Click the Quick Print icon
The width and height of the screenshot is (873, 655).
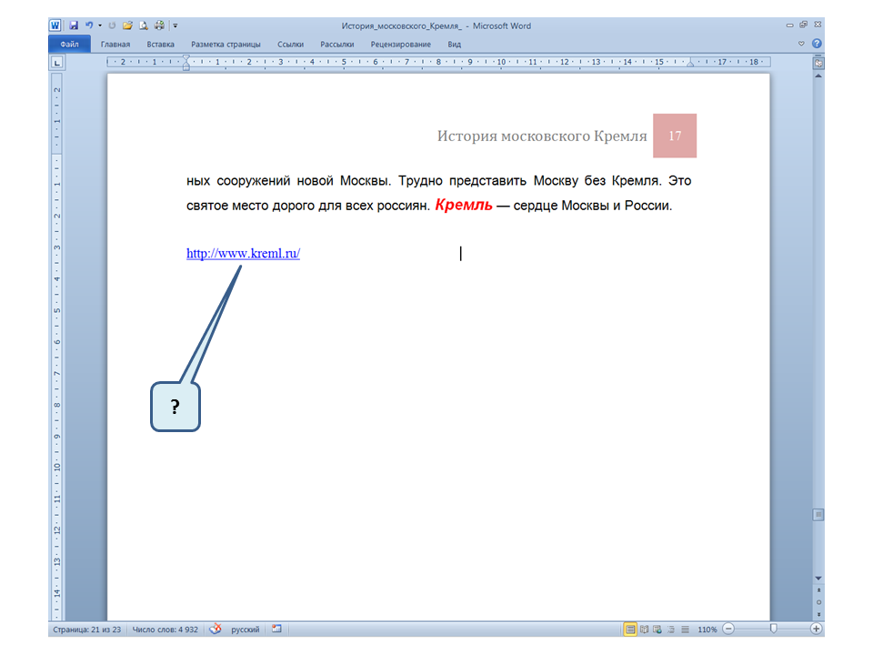pyautogui.click(x=160, y=26)
